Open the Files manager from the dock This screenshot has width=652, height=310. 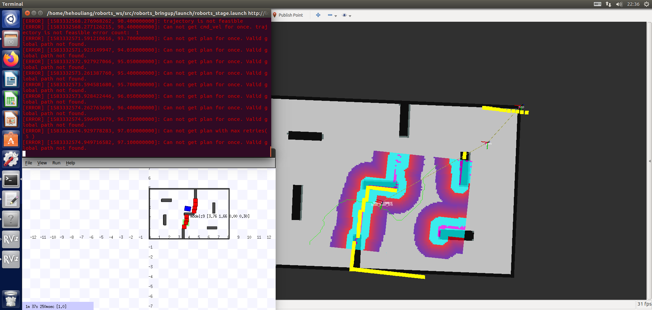click(x=11, y=39)
